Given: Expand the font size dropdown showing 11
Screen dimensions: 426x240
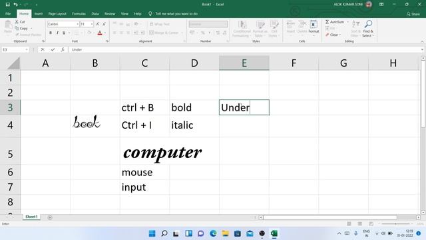Looking at the screenshot, I should click(92, 24).
